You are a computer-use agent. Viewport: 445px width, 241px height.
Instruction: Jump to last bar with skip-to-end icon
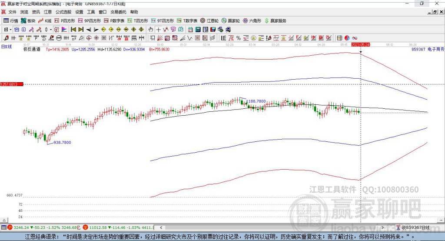click(x=81, y=30)
